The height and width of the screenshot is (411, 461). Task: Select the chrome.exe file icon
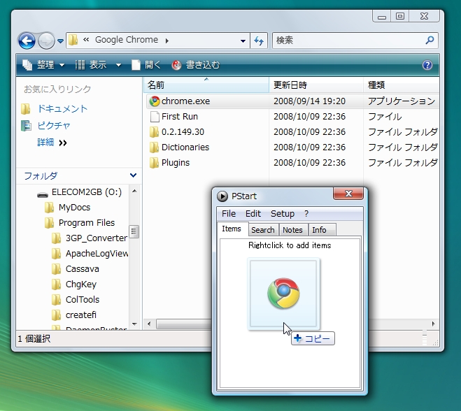[155, 101]
